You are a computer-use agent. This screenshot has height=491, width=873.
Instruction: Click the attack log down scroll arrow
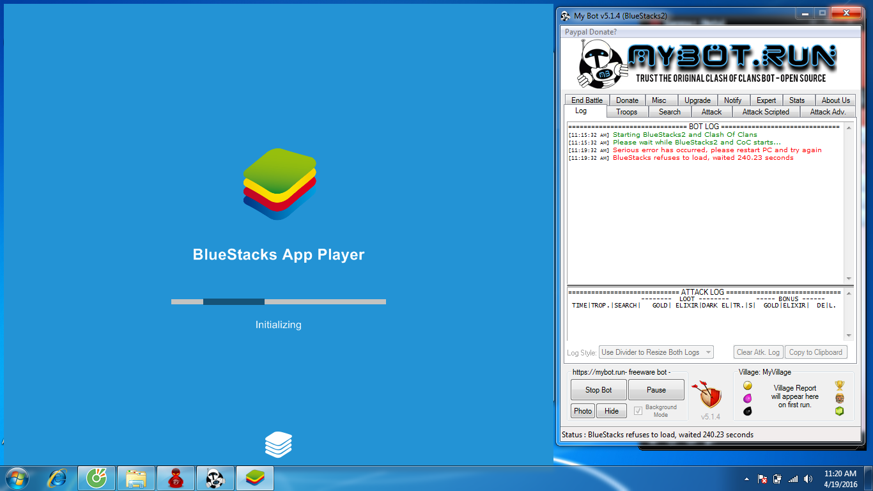(849, 336)
